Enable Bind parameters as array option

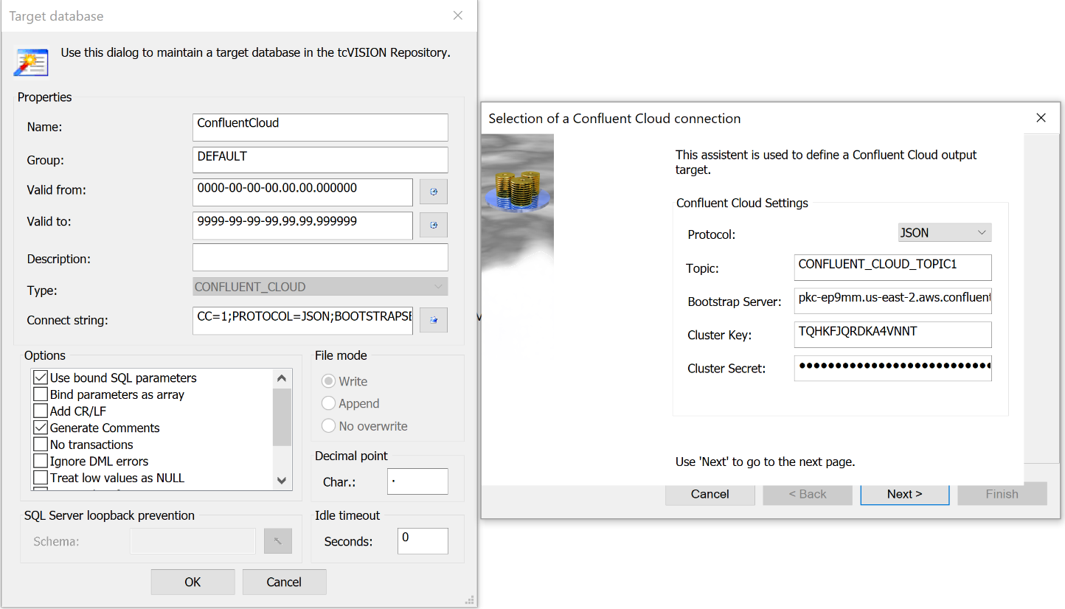coord(41,394)
